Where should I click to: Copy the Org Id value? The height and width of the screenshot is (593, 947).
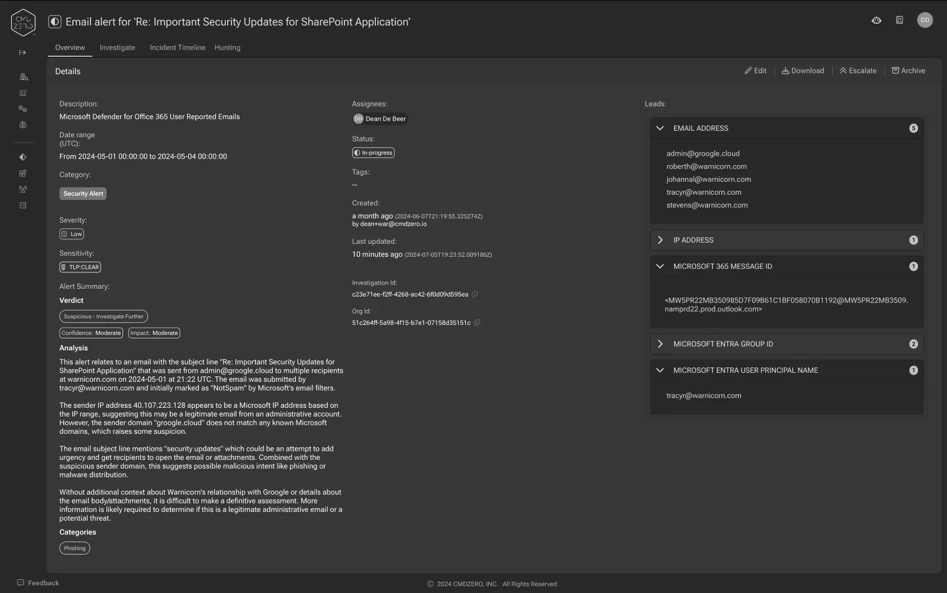tap(477, 323)
